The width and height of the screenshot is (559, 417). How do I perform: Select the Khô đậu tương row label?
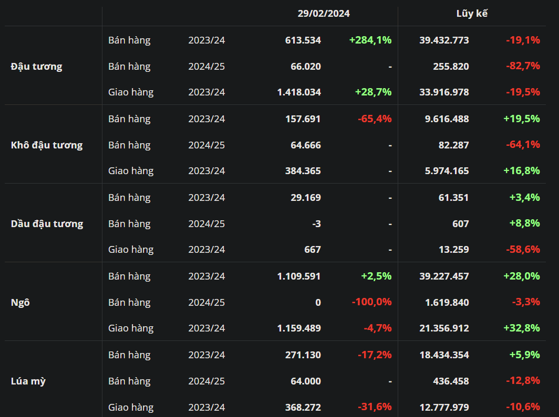[x=47, y=145]
